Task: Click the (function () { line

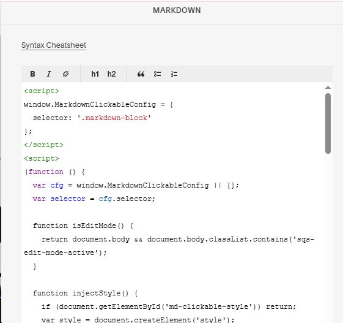Action: click(x=54, y=172)
